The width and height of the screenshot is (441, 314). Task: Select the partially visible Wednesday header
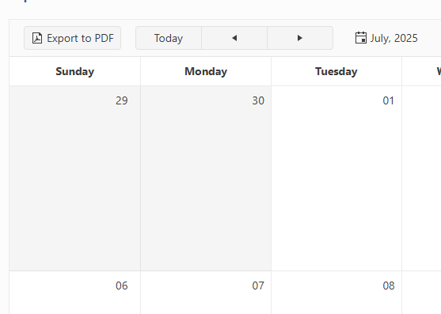[x=421, y=71]
